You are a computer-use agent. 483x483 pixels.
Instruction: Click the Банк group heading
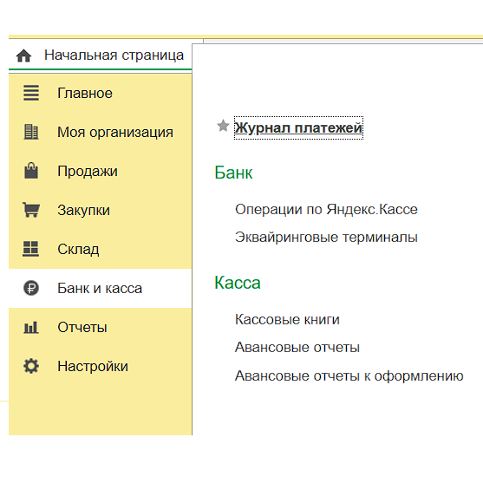(x=233, y=173)
